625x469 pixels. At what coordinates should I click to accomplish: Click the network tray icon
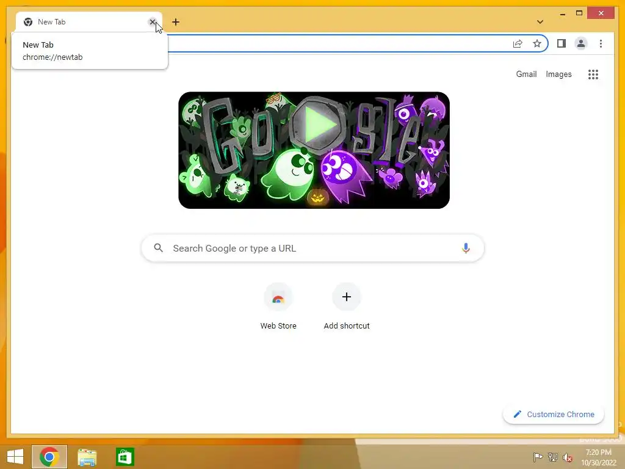click(553, 457)
